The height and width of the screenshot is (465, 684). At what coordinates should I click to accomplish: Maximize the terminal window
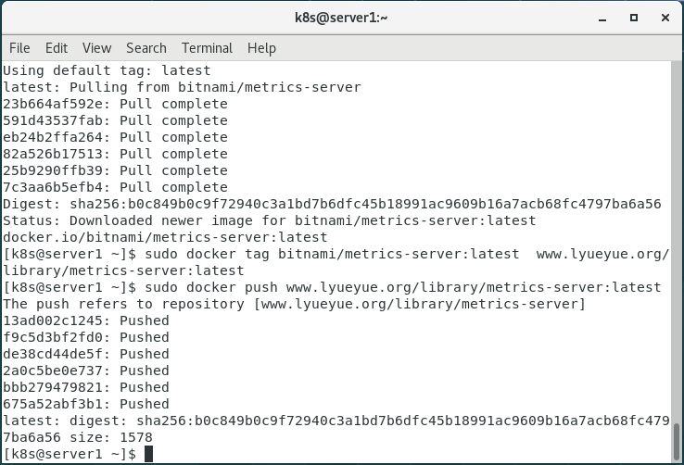click(x=634, y=18)
